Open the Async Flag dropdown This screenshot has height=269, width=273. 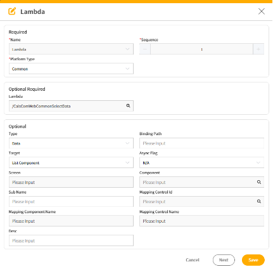[201, 162]
